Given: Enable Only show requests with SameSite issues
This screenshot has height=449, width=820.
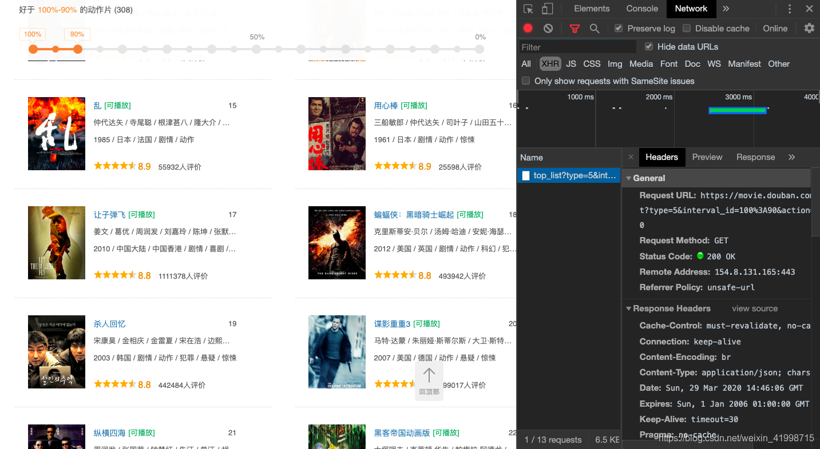Looking at the screenshot, I should pyautogui.click(x=526, y=81).
